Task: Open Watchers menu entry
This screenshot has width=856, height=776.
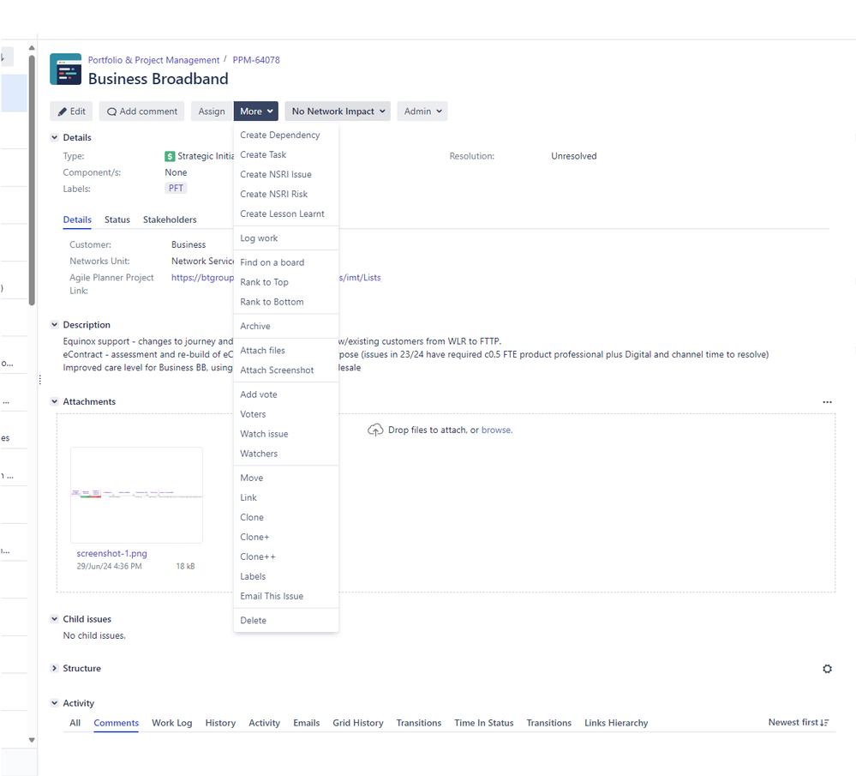Action: point(286,454)
